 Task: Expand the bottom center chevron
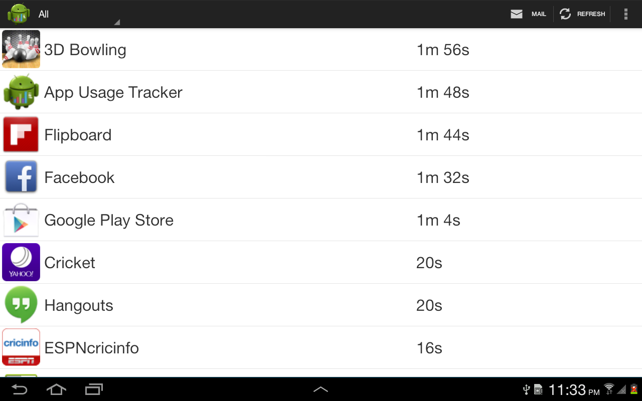point(320,388)
